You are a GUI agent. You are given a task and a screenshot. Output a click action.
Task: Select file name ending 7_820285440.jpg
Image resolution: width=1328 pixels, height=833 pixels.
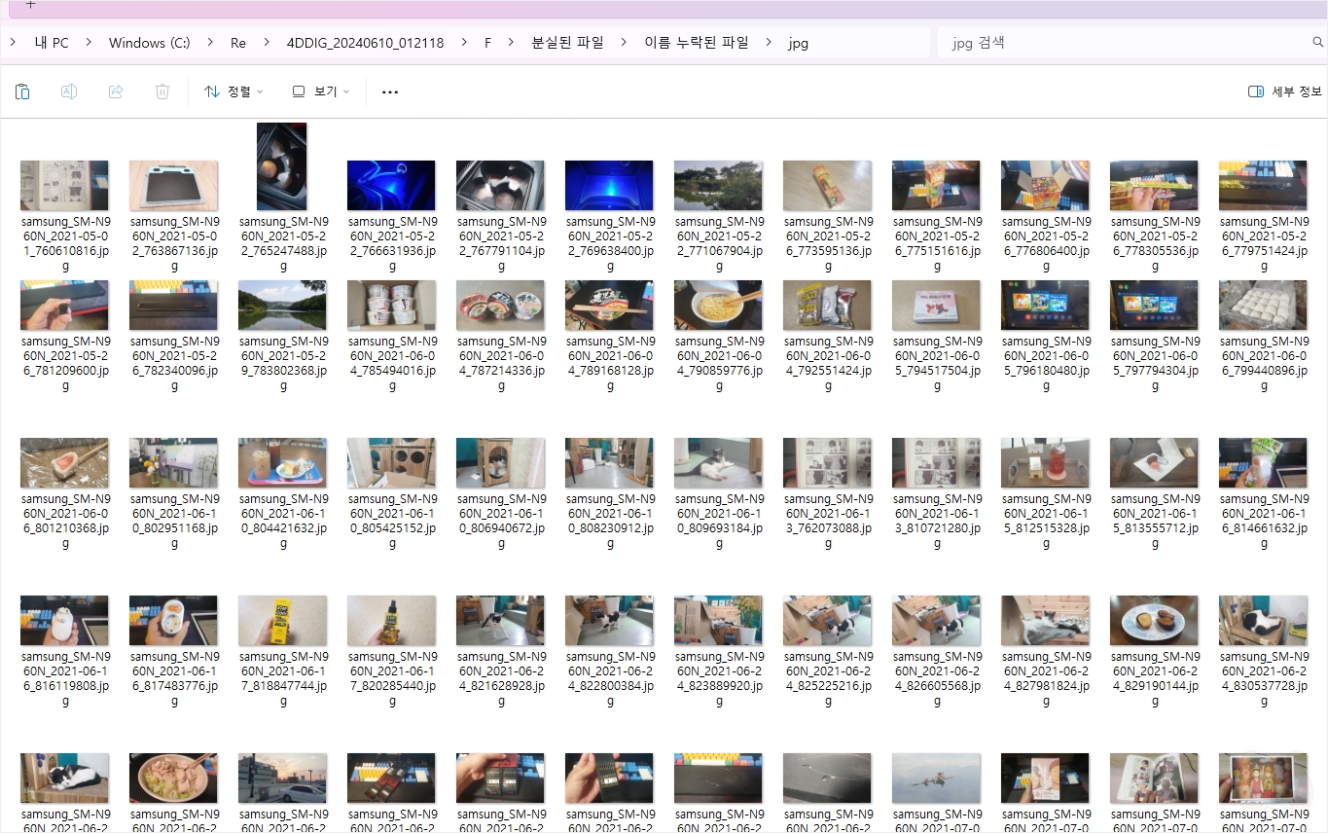pyautogui.click(x=392, y=678)
